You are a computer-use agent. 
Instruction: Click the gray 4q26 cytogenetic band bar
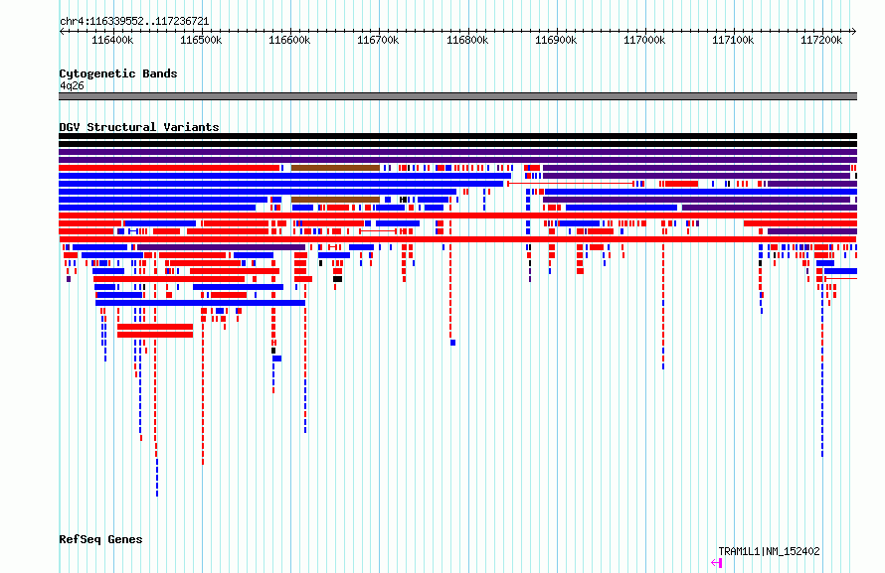point(457,96)
